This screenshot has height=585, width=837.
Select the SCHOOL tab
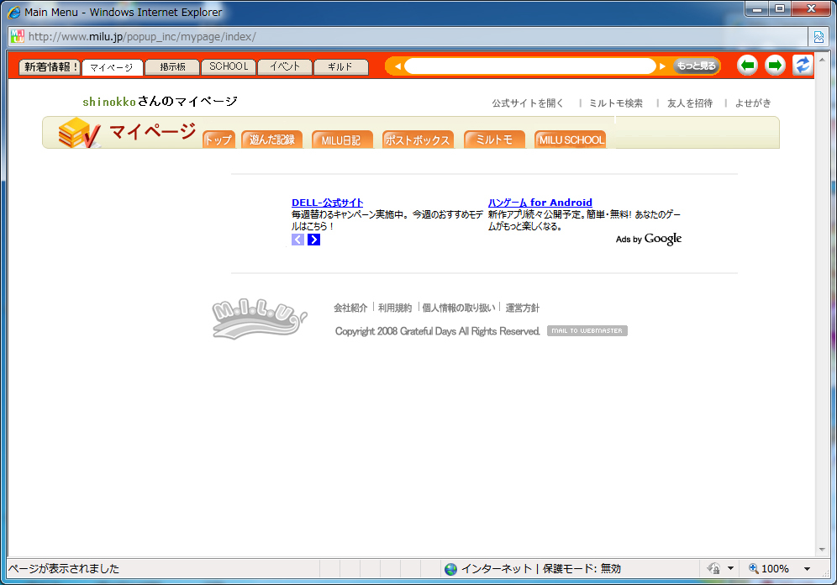(229, 66)
